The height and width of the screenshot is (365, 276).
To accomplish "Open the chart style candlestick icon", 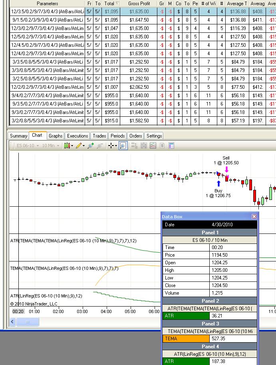I will 67,146.
